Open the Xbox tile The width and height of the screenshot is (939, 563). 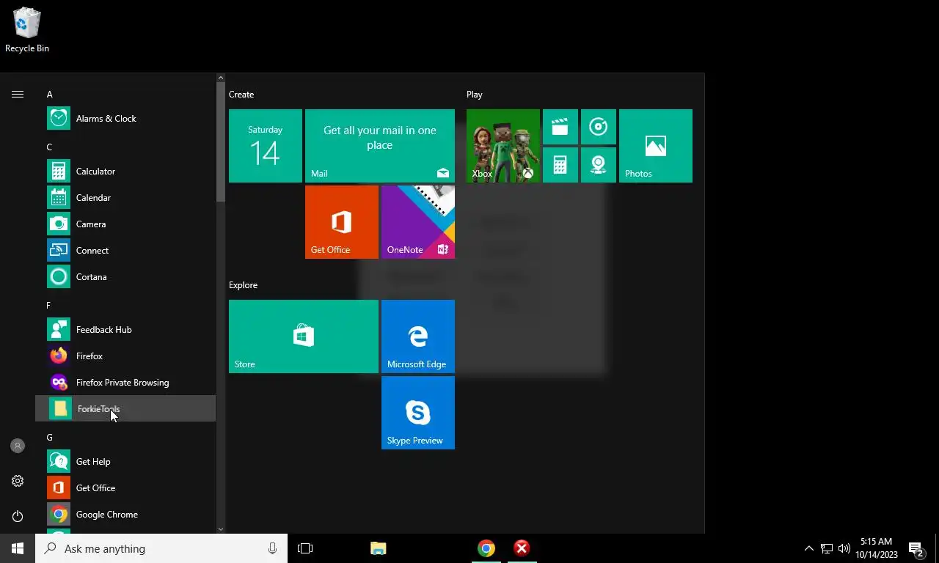[503, 146]
